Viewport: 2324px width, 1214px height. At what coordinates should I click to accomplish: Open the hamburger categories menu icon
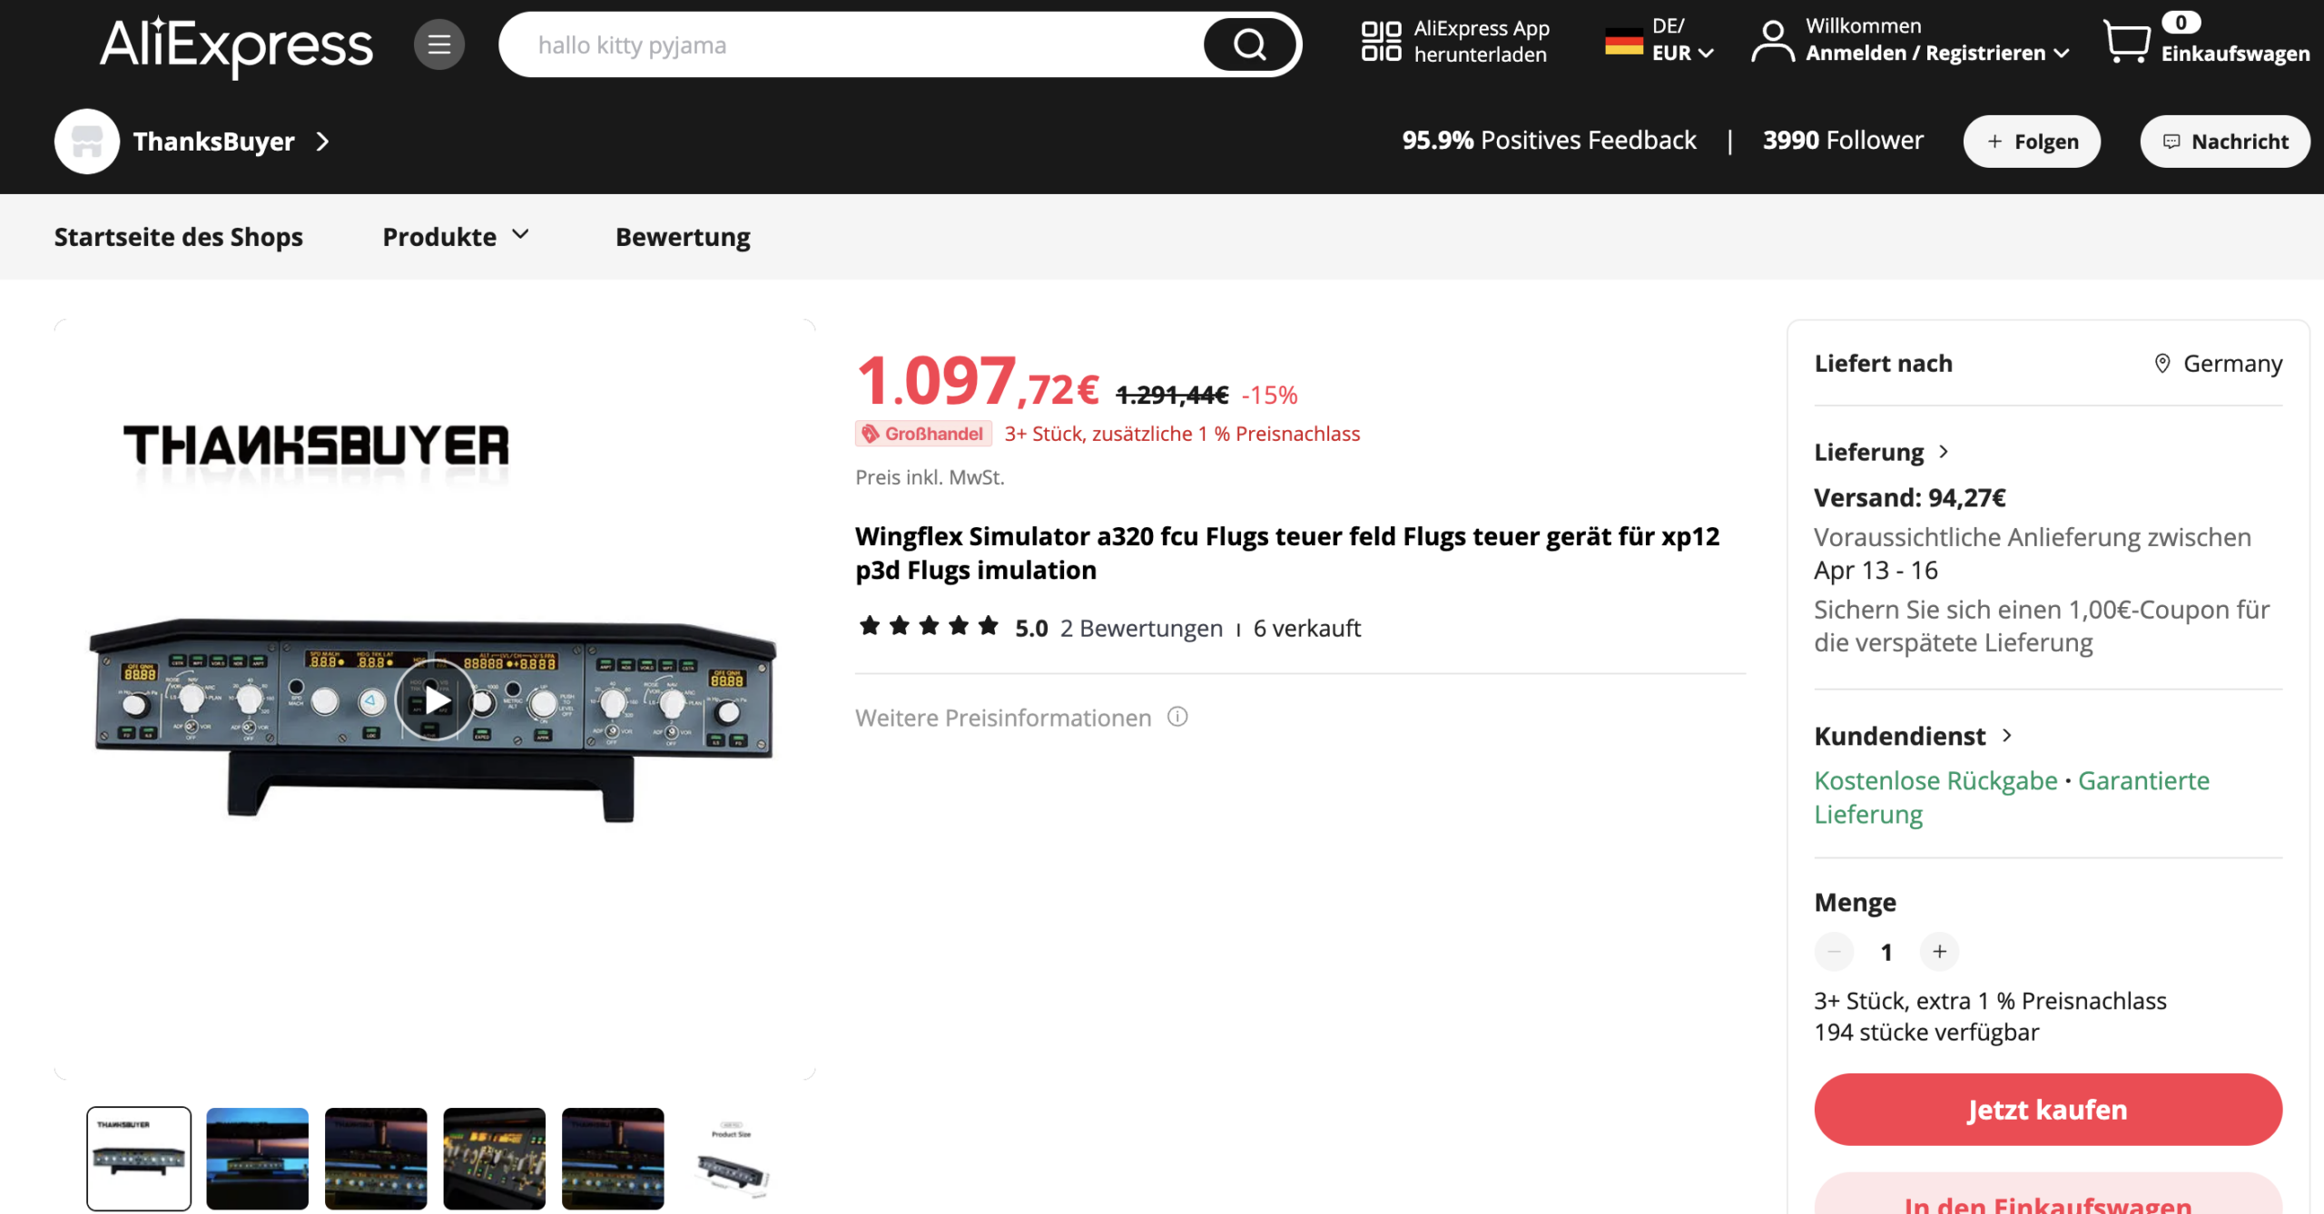coord(439,44)
